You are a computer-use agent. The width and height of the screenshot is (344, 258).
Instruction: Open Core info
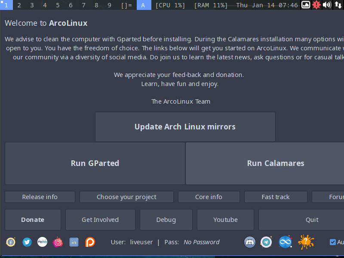click(x=209, y=197)
